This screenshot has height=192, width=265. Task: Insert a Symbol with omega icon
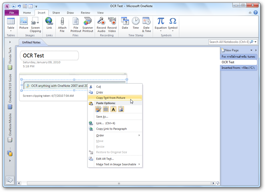point(173,25)
